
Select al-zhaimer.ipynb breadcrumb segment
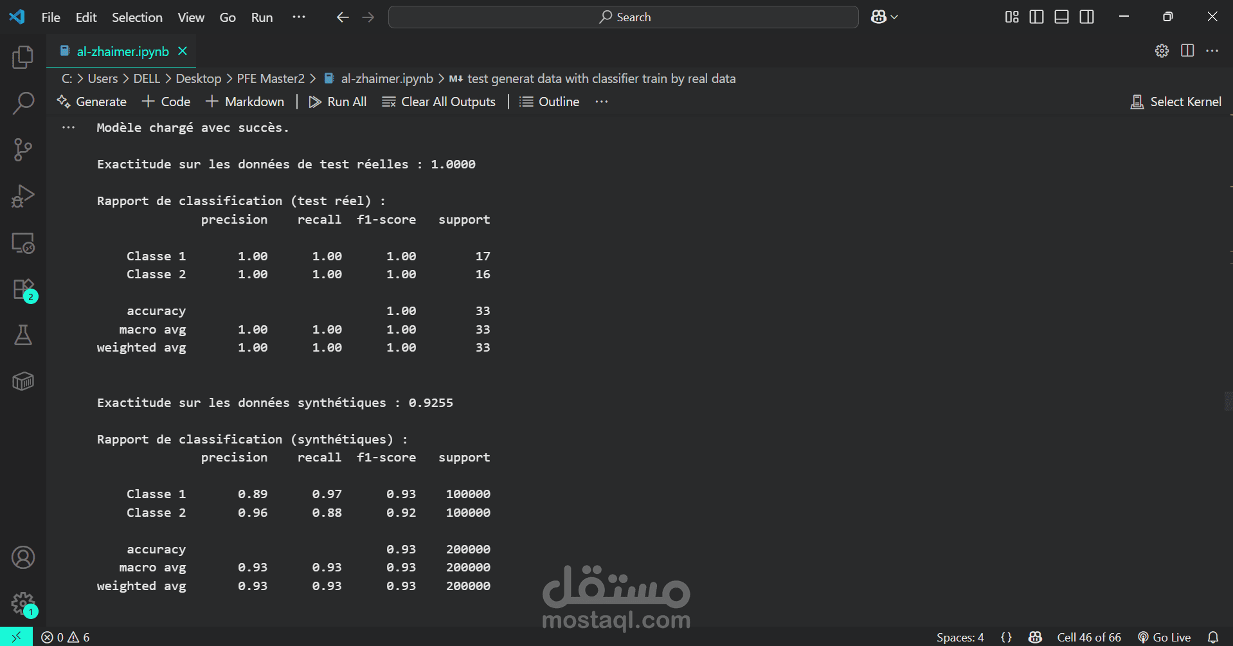379,78
